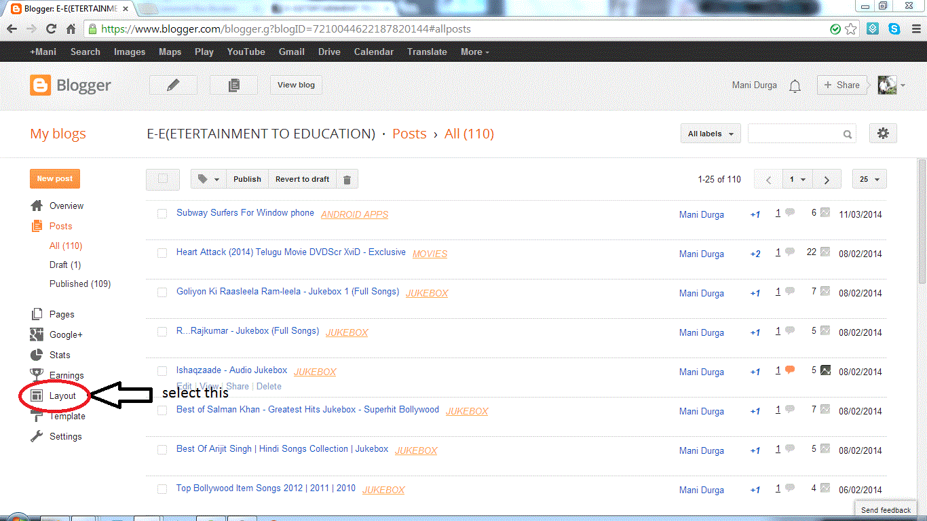Check Top Bollywood Item Songs checkbox
The height and width of the screenshot is (521, 927).
[162, 489]
